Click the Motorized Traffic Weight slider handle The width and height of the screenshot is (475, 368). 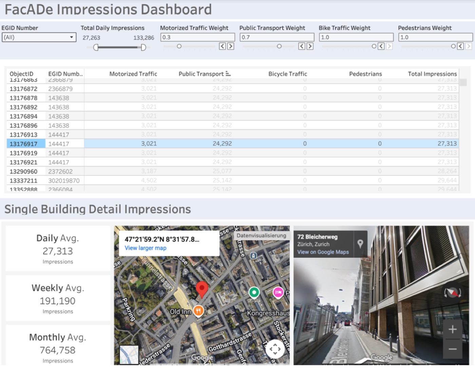(x=179, y=46)
